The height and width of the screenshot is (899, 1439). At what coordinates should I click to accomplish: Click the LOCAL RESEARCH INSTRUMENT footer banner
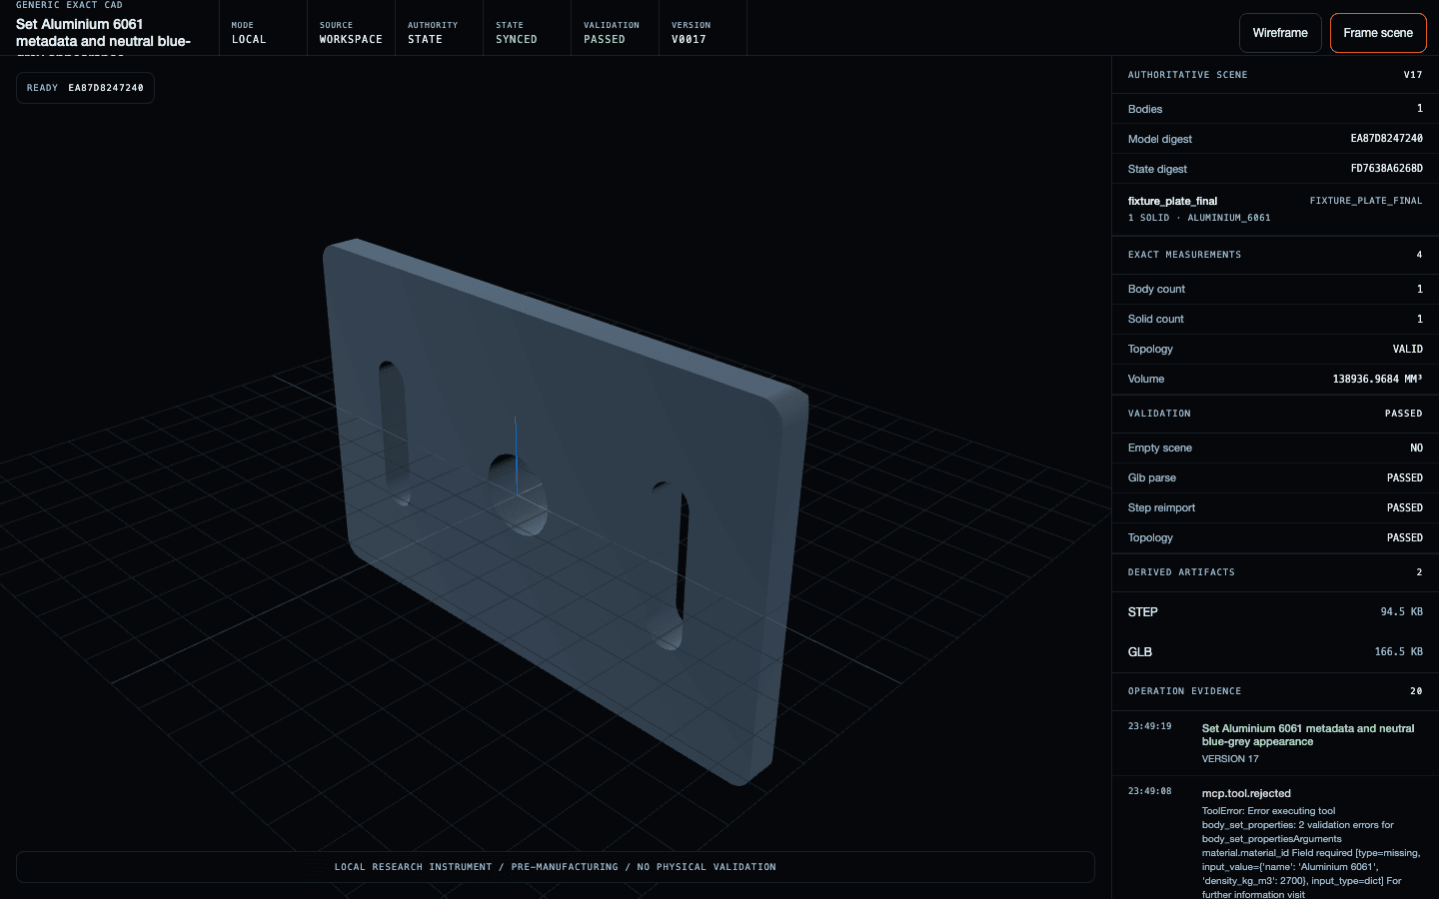[x=556, y=867]
